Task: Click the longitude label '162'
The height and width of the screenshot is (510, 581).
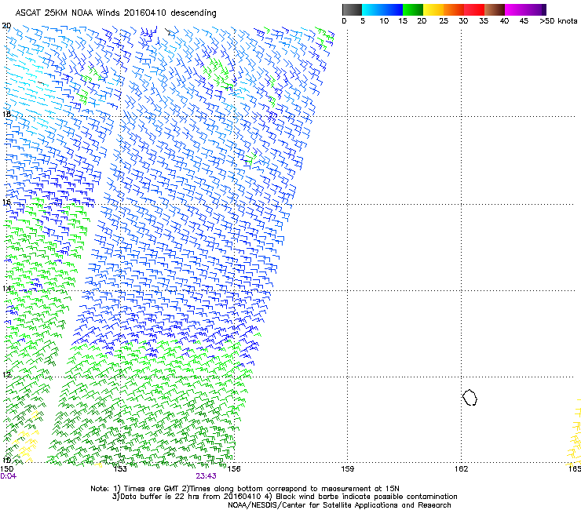Action: pos(461,469)
